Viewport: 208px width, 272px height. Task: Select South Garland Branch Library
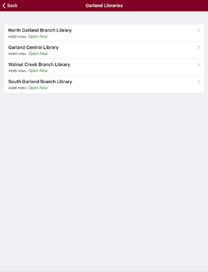104,84
